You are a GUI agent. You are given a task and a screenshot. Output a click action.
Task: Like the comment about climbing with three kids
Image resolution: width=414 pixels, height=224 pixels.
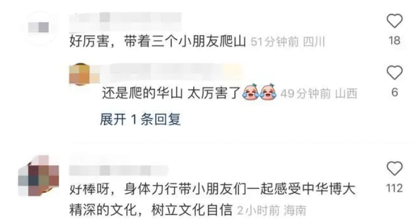[394, 21]
